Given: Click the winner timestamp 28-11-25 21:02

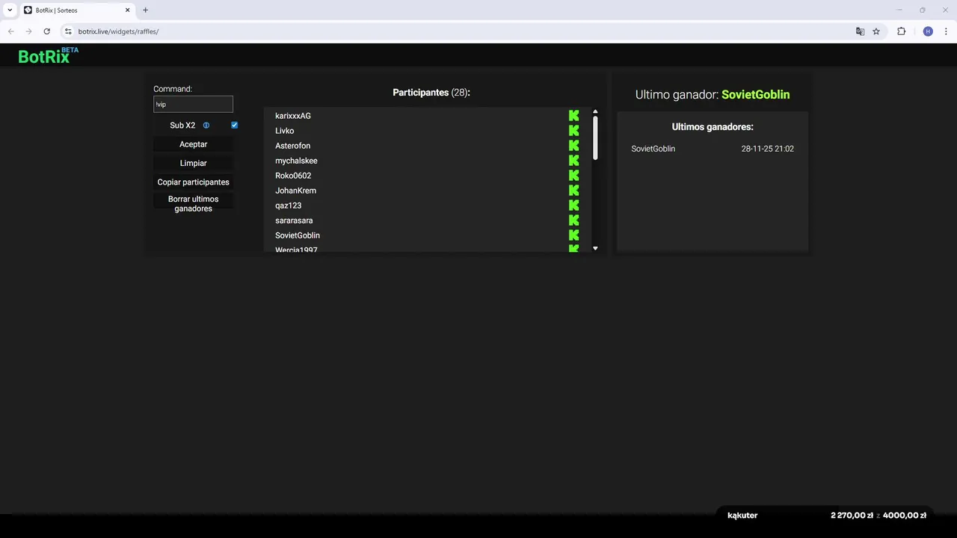Looking at the screenshot, I should [x=768, y=149].
